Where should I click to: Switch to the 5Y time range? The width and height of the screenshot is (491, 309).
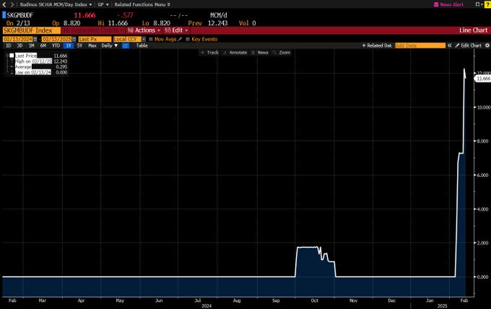click(x=79, y=45)
